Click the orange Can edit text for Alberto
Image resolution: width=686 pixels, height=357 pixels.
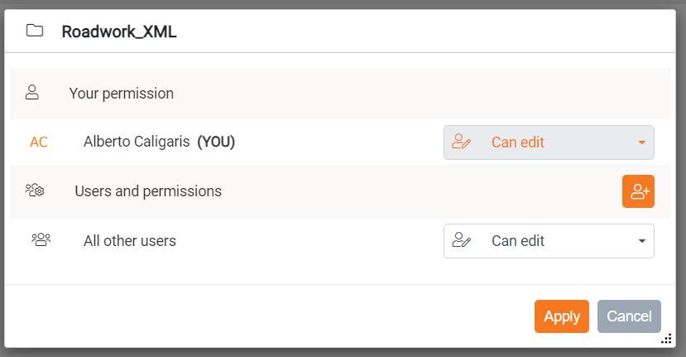pos(518,142)
